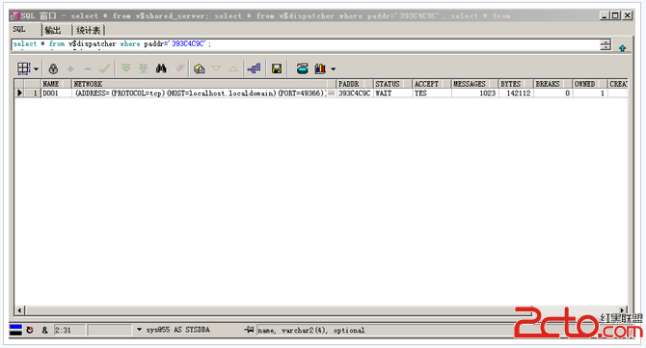646x348 pixels.
Task: Select the 393C4C9C PADDR cell
Action: pos(355,94)
